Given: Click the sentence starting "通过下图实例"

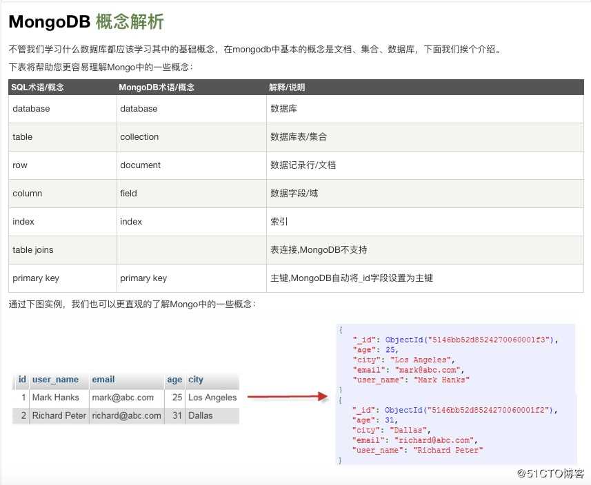Looking at the screenshot, I should pyautogui.click(x=132, y=304).
